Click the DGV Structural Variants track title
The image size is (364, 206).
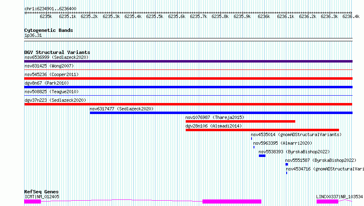tap(57, 52)
